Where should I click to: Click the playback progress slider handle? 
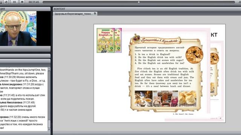click(139, 2)
